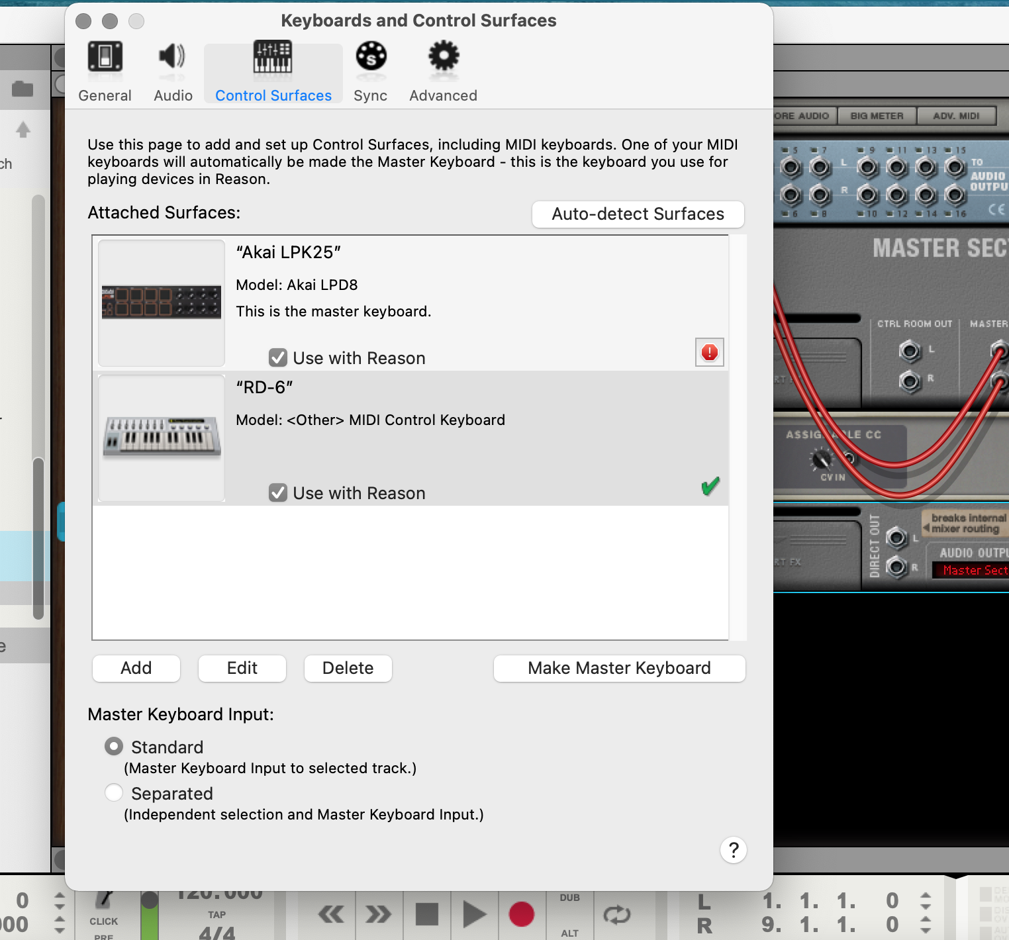Screen dimensions: 1009x940
Task: Open the help question mark button
Action: click(x=734, y=850)
